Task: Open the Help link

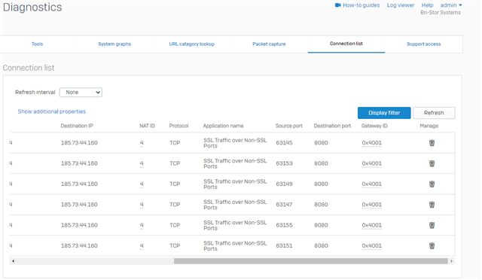Action: [427, 5]
